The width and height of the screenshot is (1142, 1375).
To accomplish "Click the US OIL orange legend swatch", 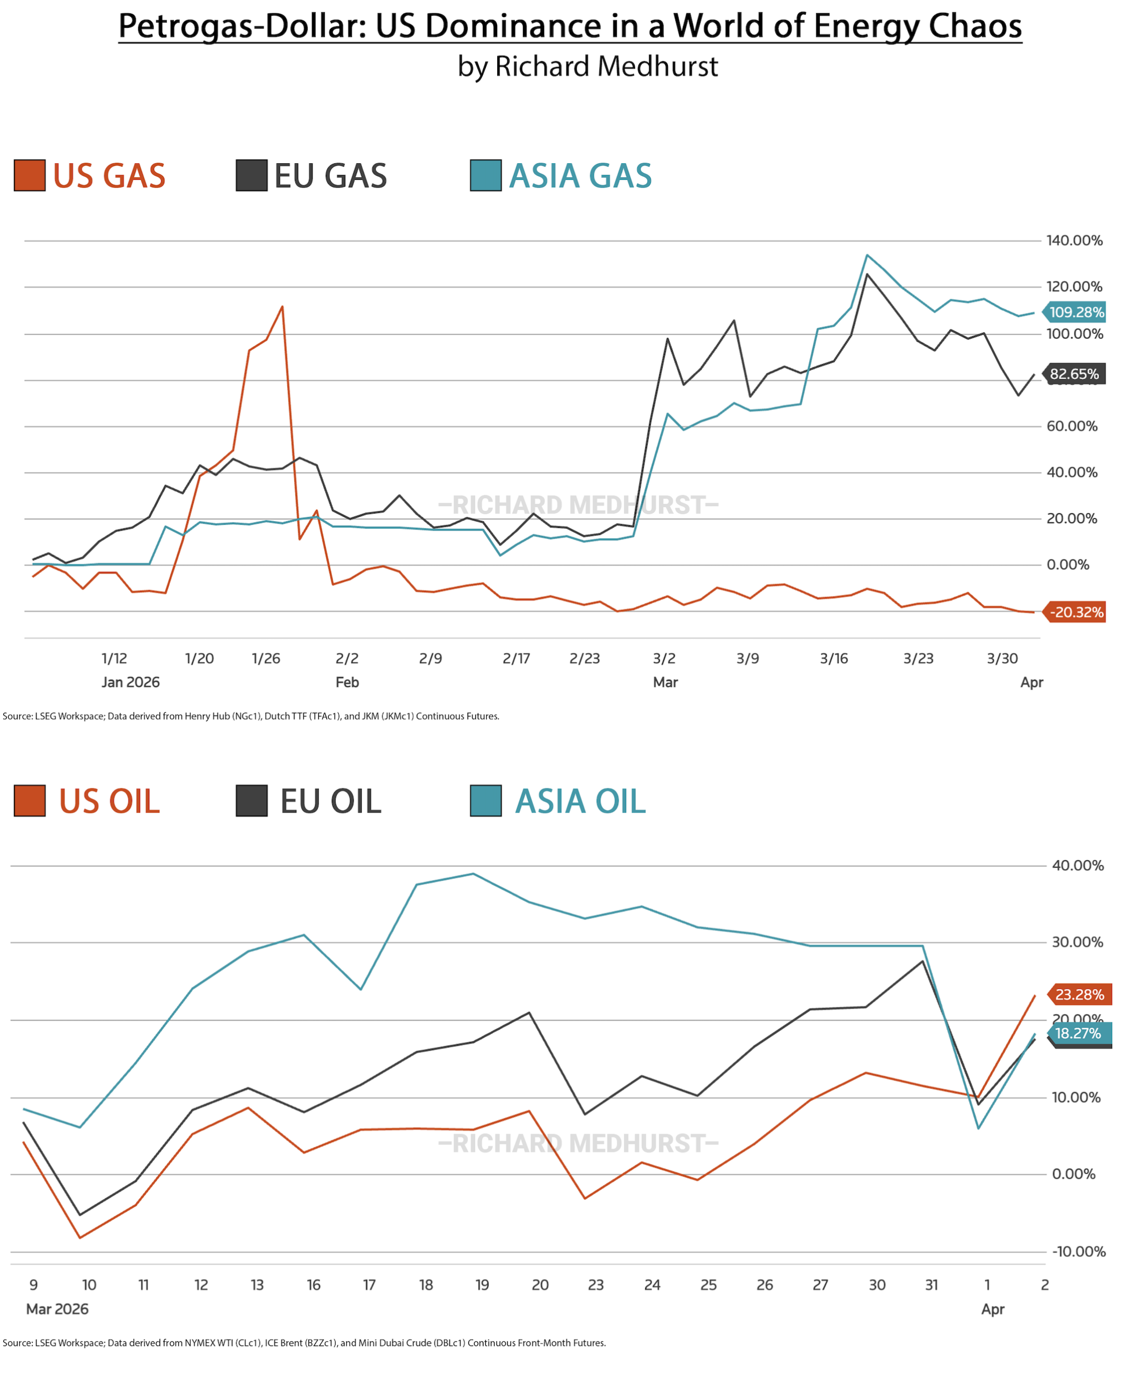I will (30, 801).
